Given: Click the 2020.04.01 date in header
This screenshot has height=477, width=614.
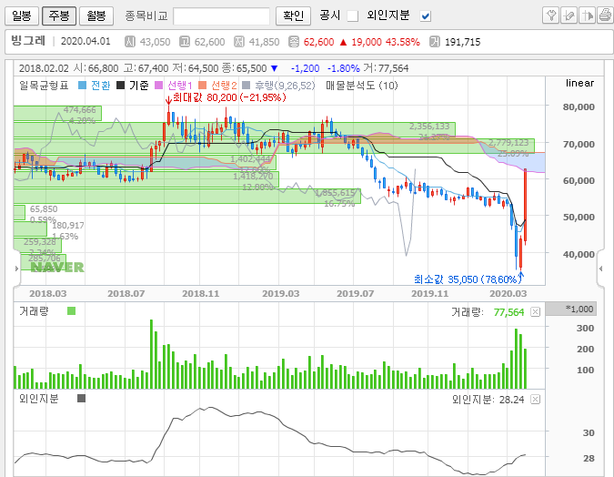Looking at the screenshot, I should tap(86, 41).
